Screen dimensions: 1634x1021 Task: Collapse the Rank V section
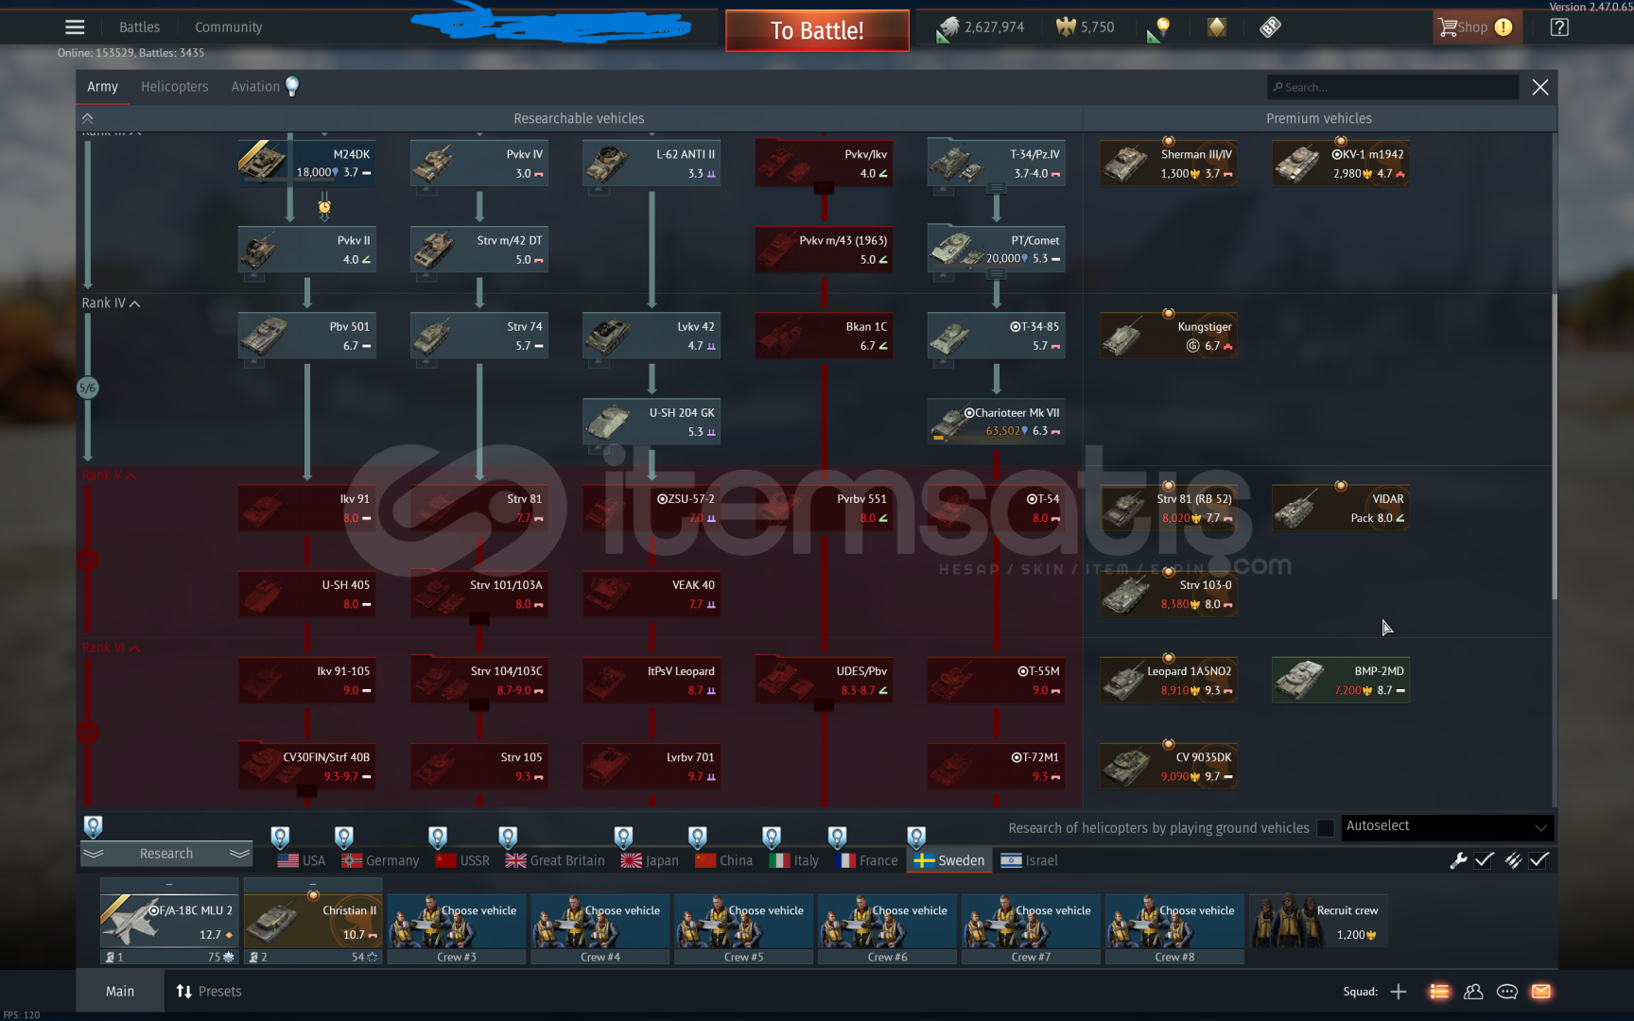tap(109, 476)
